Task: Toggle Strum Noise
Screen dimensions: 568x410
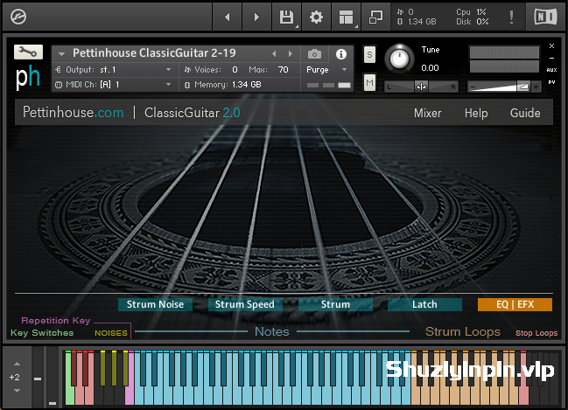Action: click(155, 304)
